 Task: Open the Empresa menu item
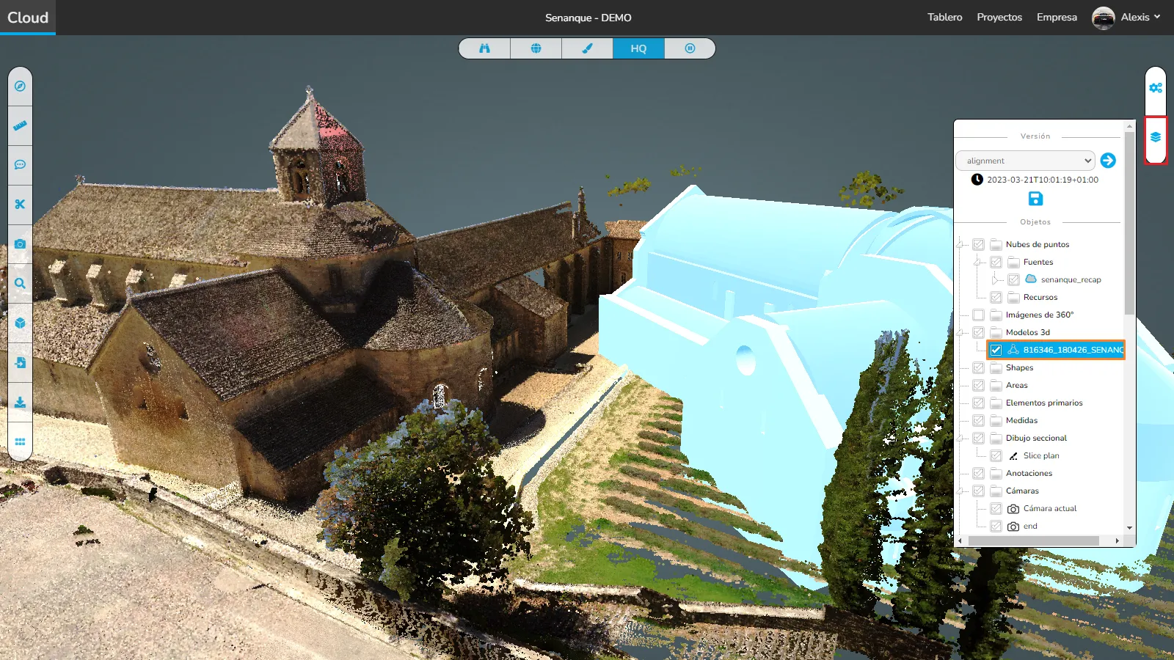tap(1057, 17)
